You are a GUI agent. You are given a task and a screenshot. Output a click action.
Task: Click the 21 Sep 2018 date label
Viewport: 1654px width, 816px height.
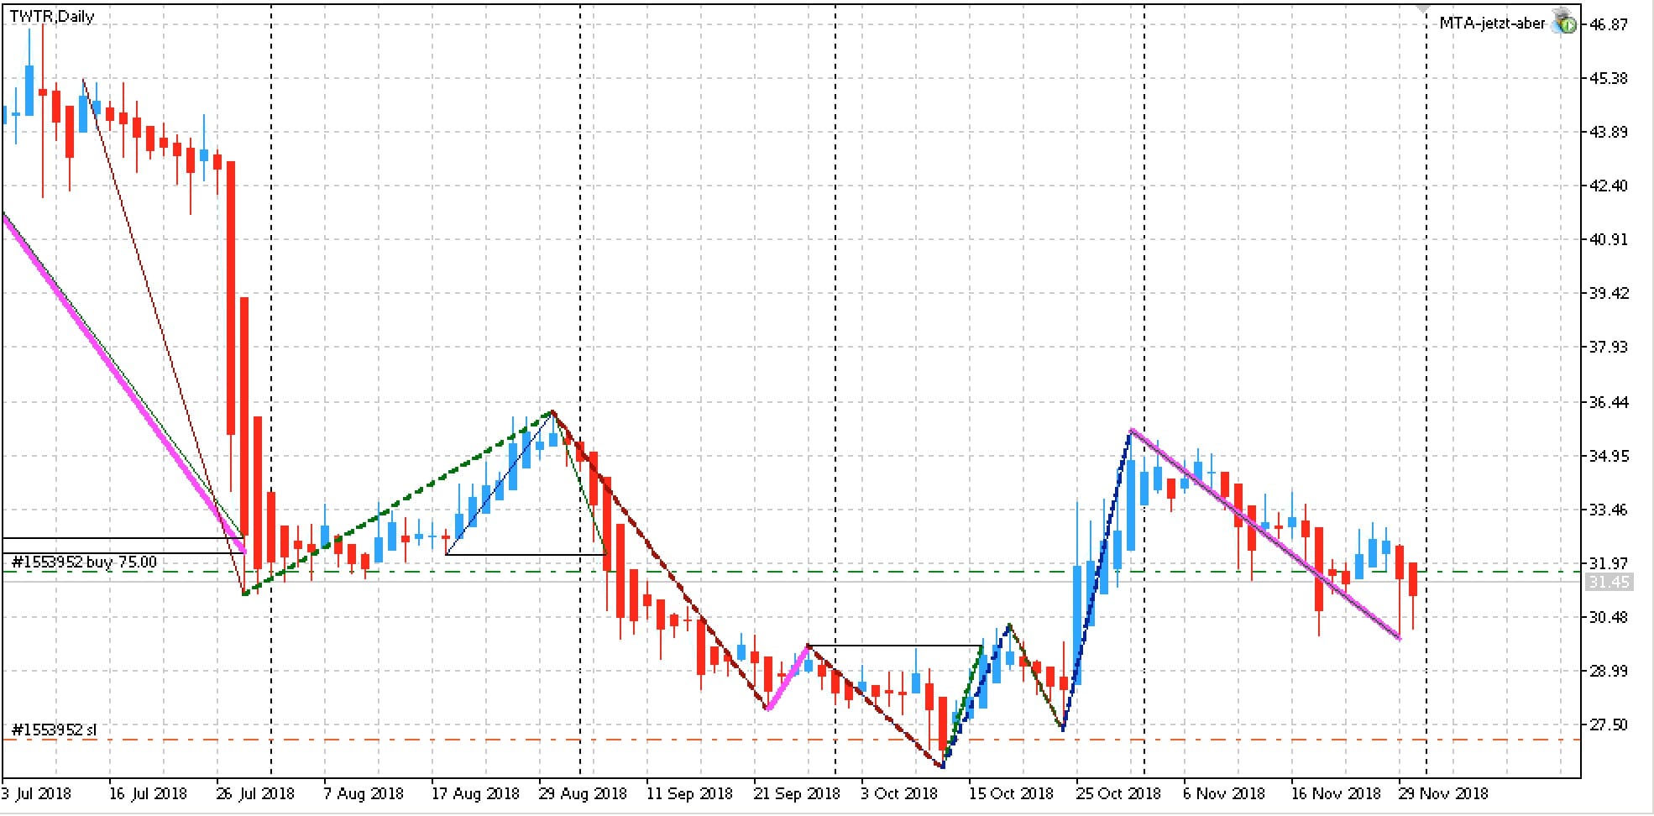[x=797, y=793]
